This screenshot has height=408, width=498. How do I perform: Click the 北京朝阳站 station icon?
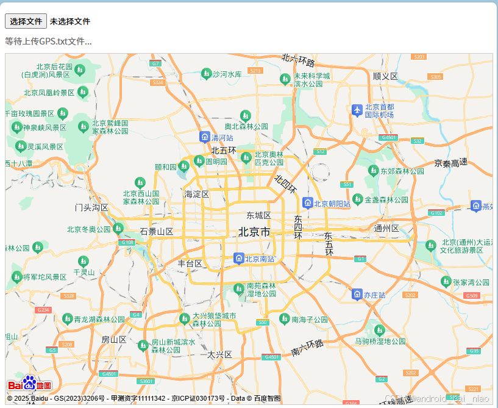[x=307, y=203]
